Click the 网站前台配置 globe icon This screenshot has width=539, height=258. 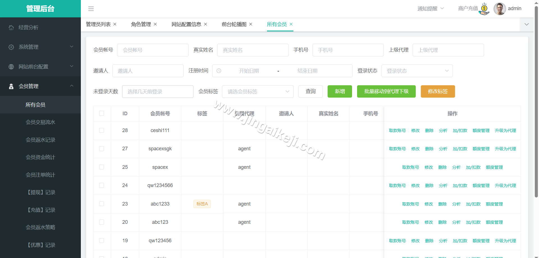(x=11, y=66)
